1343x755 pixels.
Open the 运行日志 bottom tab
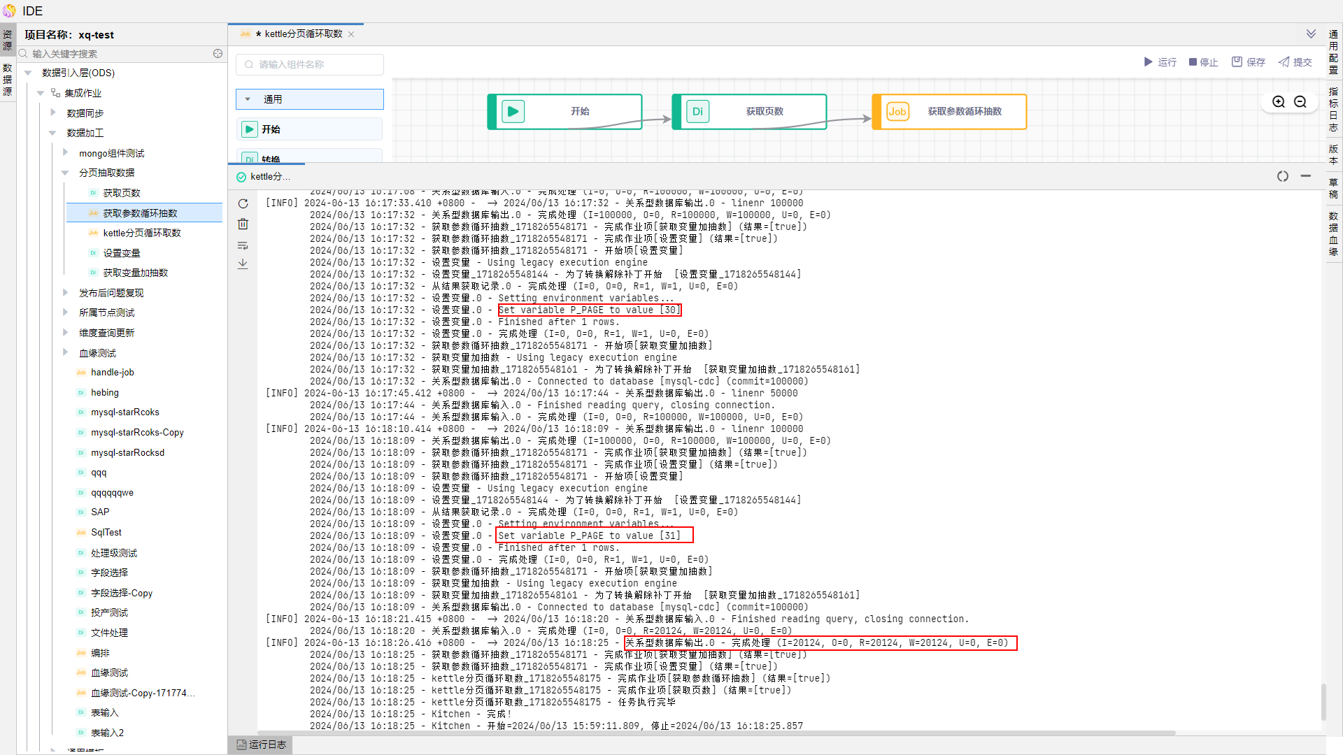(261, 745)
